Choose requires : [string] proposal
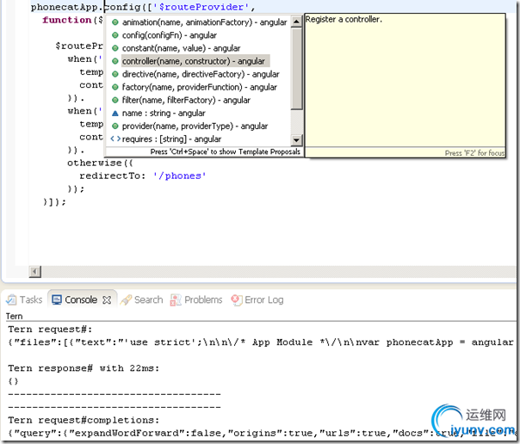This screenshot has width=520, height=444. 171,139
